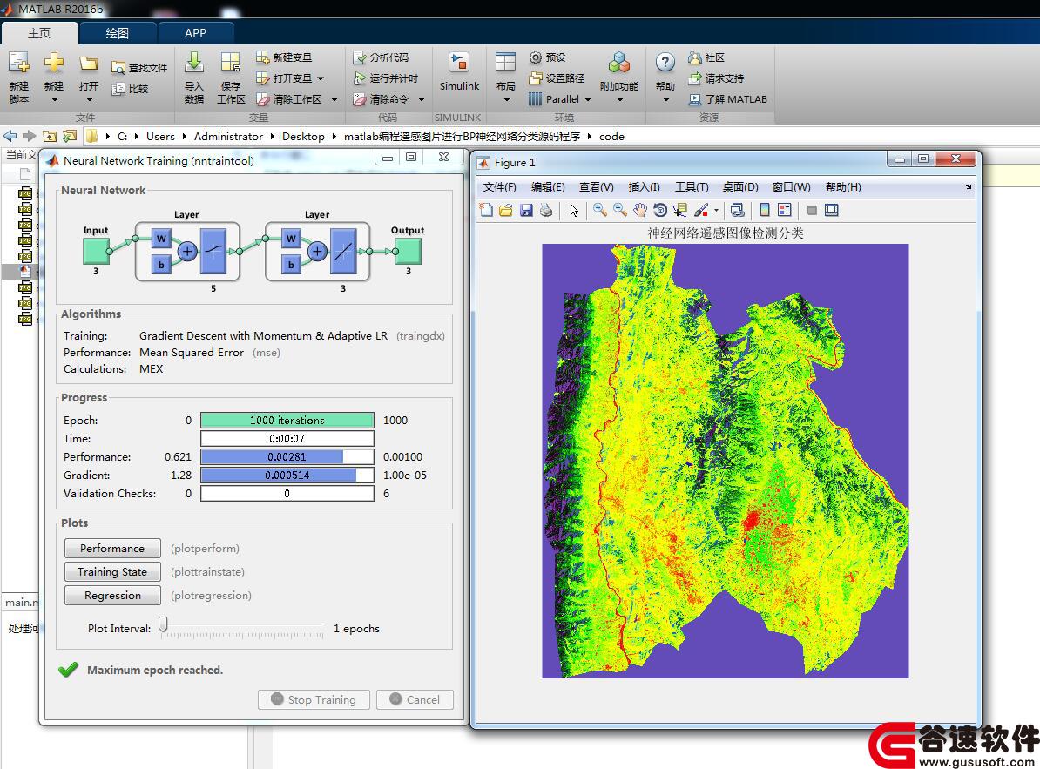Go up one folder level icon

click(50, 136)
